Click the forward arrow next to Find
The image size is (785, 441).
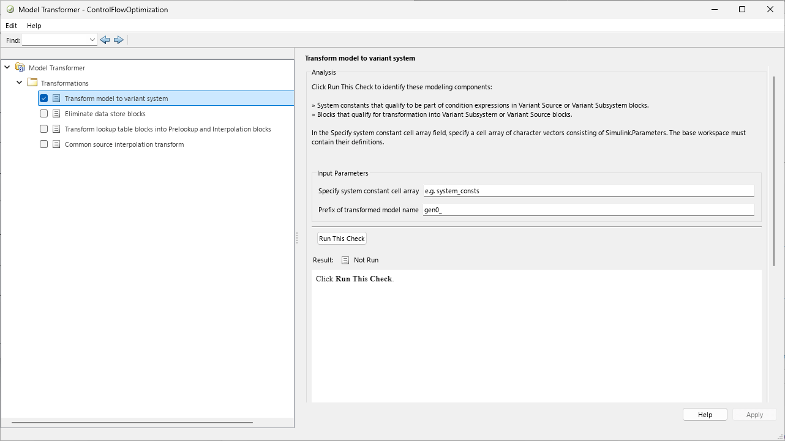[119, 40]
